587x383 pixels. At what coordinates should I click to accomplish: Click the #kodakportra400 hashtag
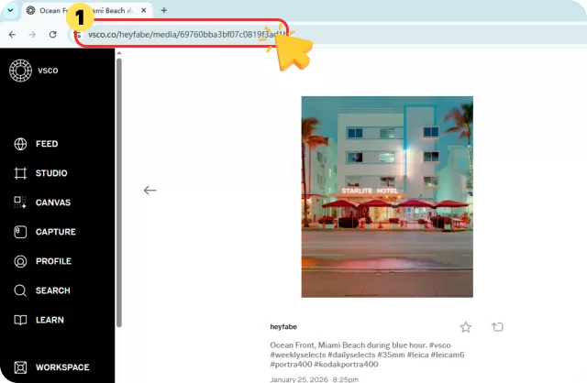point(347,365)
